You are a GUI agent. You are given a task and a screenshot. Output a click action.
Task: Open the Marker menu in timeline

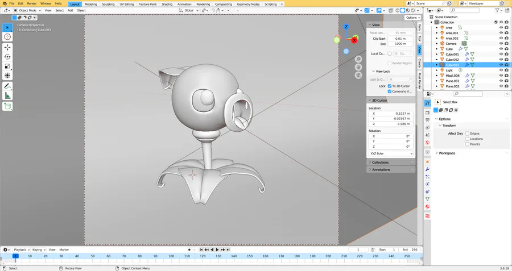click(x=64, y=250)
